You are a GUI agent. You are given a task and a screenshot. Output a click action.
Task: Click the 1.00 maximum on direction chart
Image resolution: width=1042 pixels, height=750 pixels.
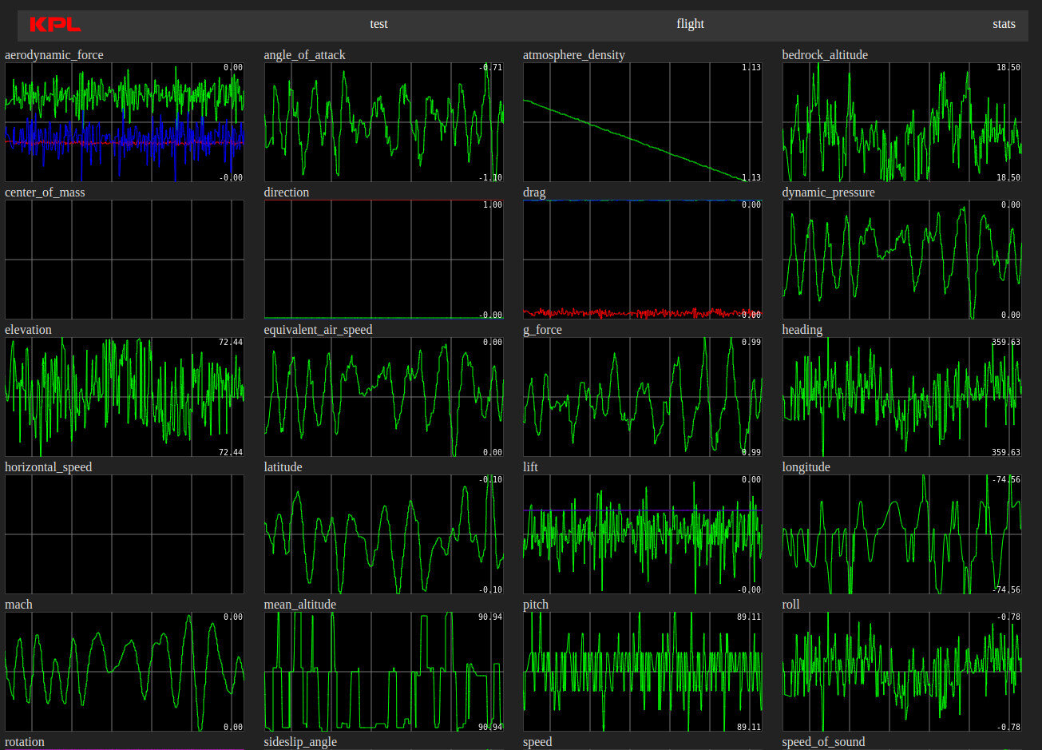493,205
